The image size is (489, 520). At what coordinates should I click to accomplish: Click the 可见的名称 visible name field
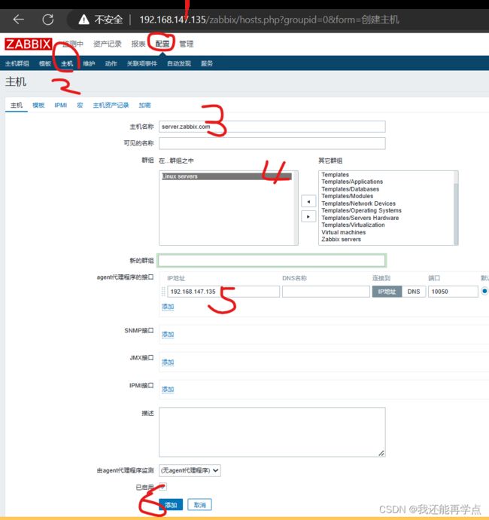point(272,143)
